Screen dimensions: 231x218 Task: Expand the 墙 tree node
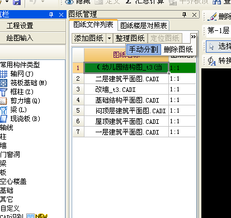point(3,146)
